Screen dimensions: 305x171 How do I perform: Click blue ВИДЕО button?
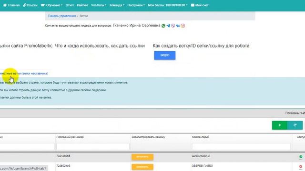click(x=165, y=55)
